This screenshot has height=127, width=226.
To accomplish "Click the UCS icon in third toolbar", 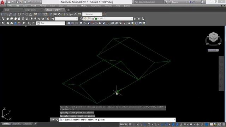I will [29, 23].
